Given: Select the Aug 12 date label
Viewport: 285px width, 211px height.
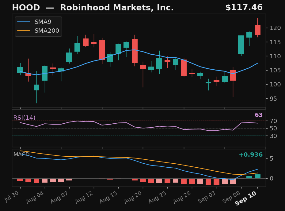Looking at the screenshot, I should tap(84, 197).
